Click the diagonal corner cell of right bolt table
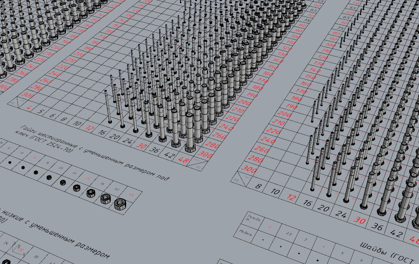 click(241, 179)
